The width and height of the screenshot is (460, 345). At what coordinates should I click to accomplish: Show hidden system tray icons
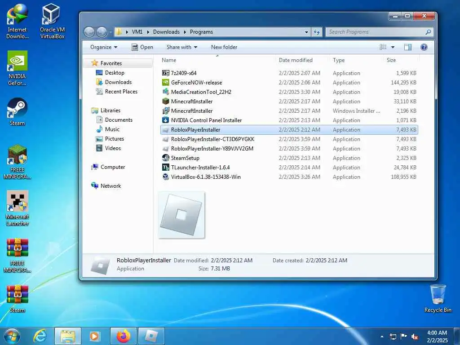tap(382, 336)
